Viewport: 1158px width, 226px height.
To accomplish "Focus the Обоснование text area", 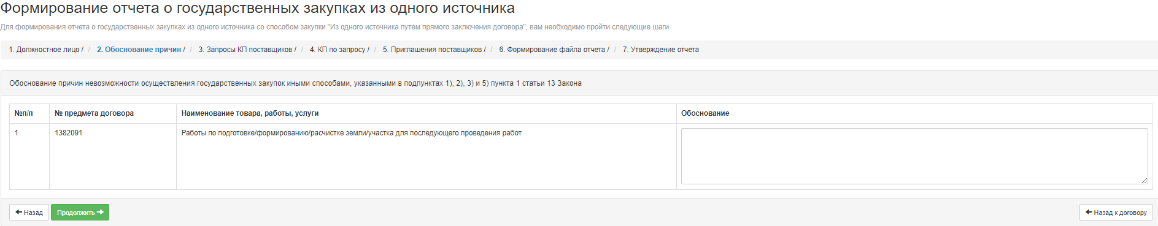I will [x=914, y=156].
